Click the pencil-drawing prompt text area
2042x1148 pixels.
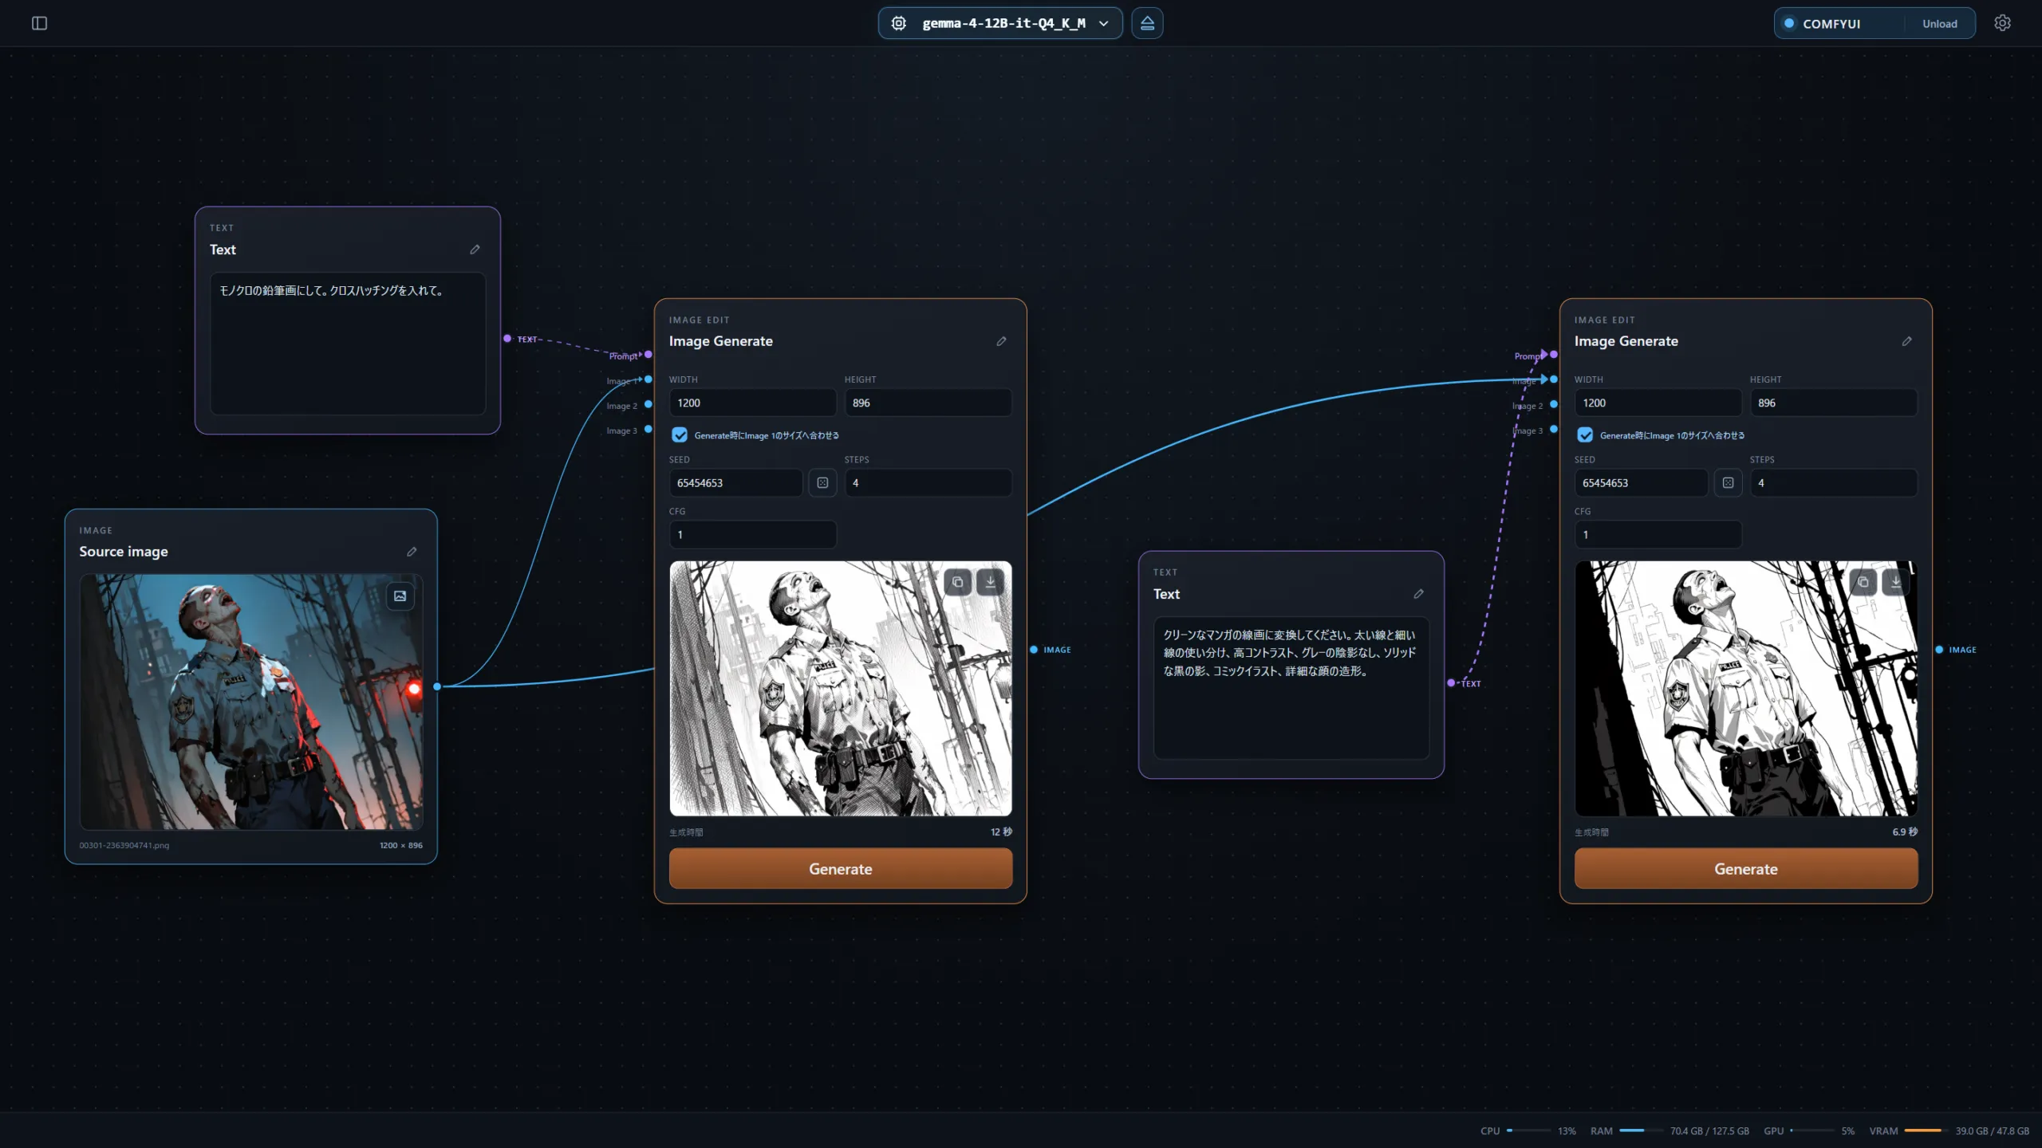point(348,344)
